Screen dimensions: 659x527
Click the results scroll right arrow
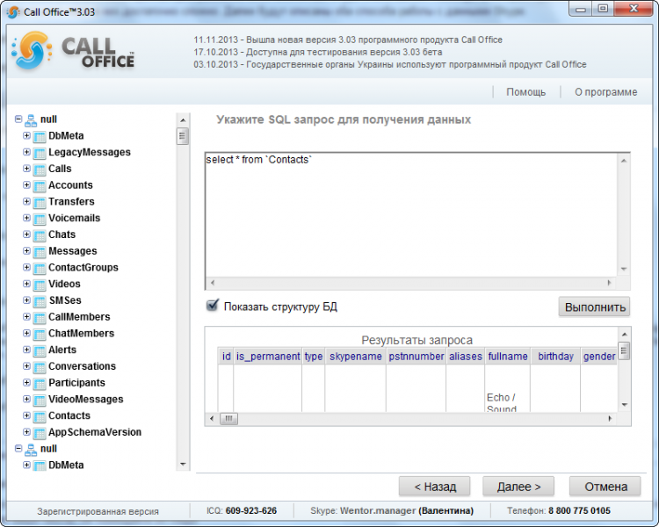pyautogui.click(x=610, y=419)
